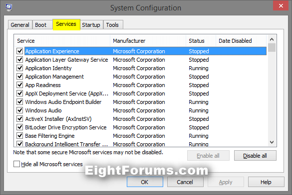Toggle the Base Filtering Engine checkbox
The height and width of the screenshot is (195, 292).
click(x=20, y=136)
